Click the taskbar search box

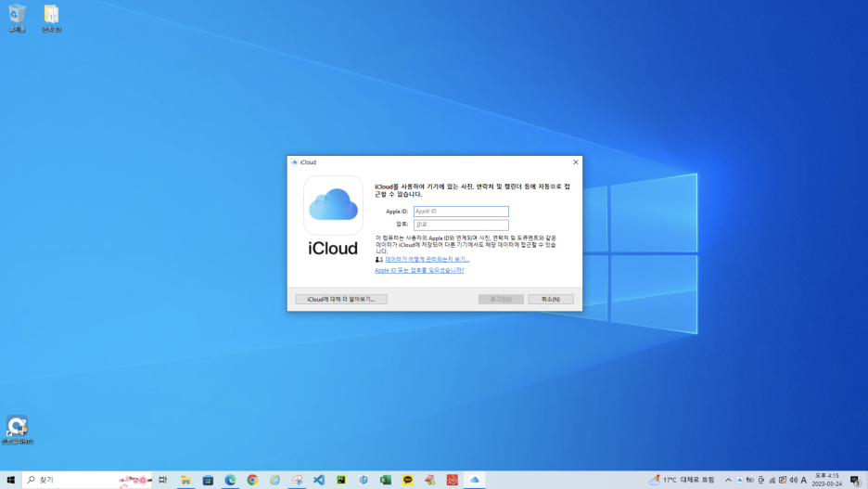coord(88,480)
